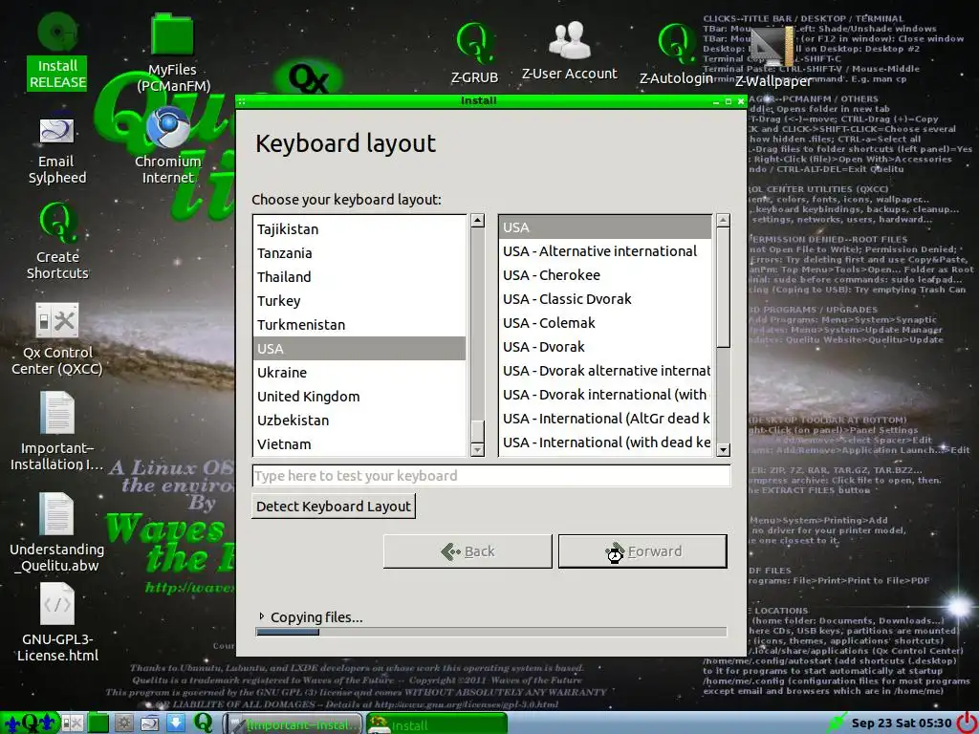Close the Install window
The image size is (979, 734).
tap(741, 101)
